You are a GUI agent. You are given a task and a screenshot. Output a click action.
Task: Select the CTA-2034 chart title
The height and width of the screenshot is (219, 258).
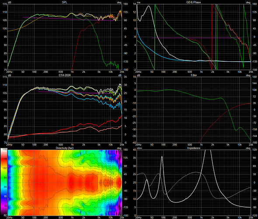click(x=65, y=75)
